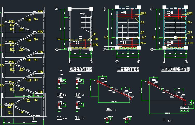
Task: Select axis bubble 1 below ground floor plan
Action: 69,62
